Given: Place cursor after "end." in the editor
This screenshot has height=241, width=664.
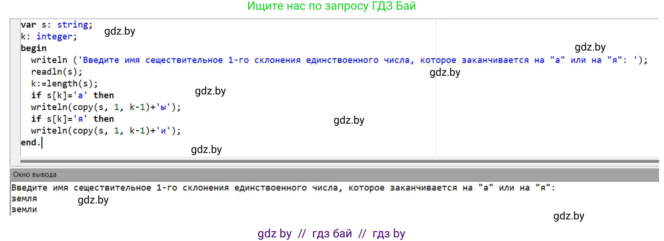Looking at the screenshot, I should point(41,143).
